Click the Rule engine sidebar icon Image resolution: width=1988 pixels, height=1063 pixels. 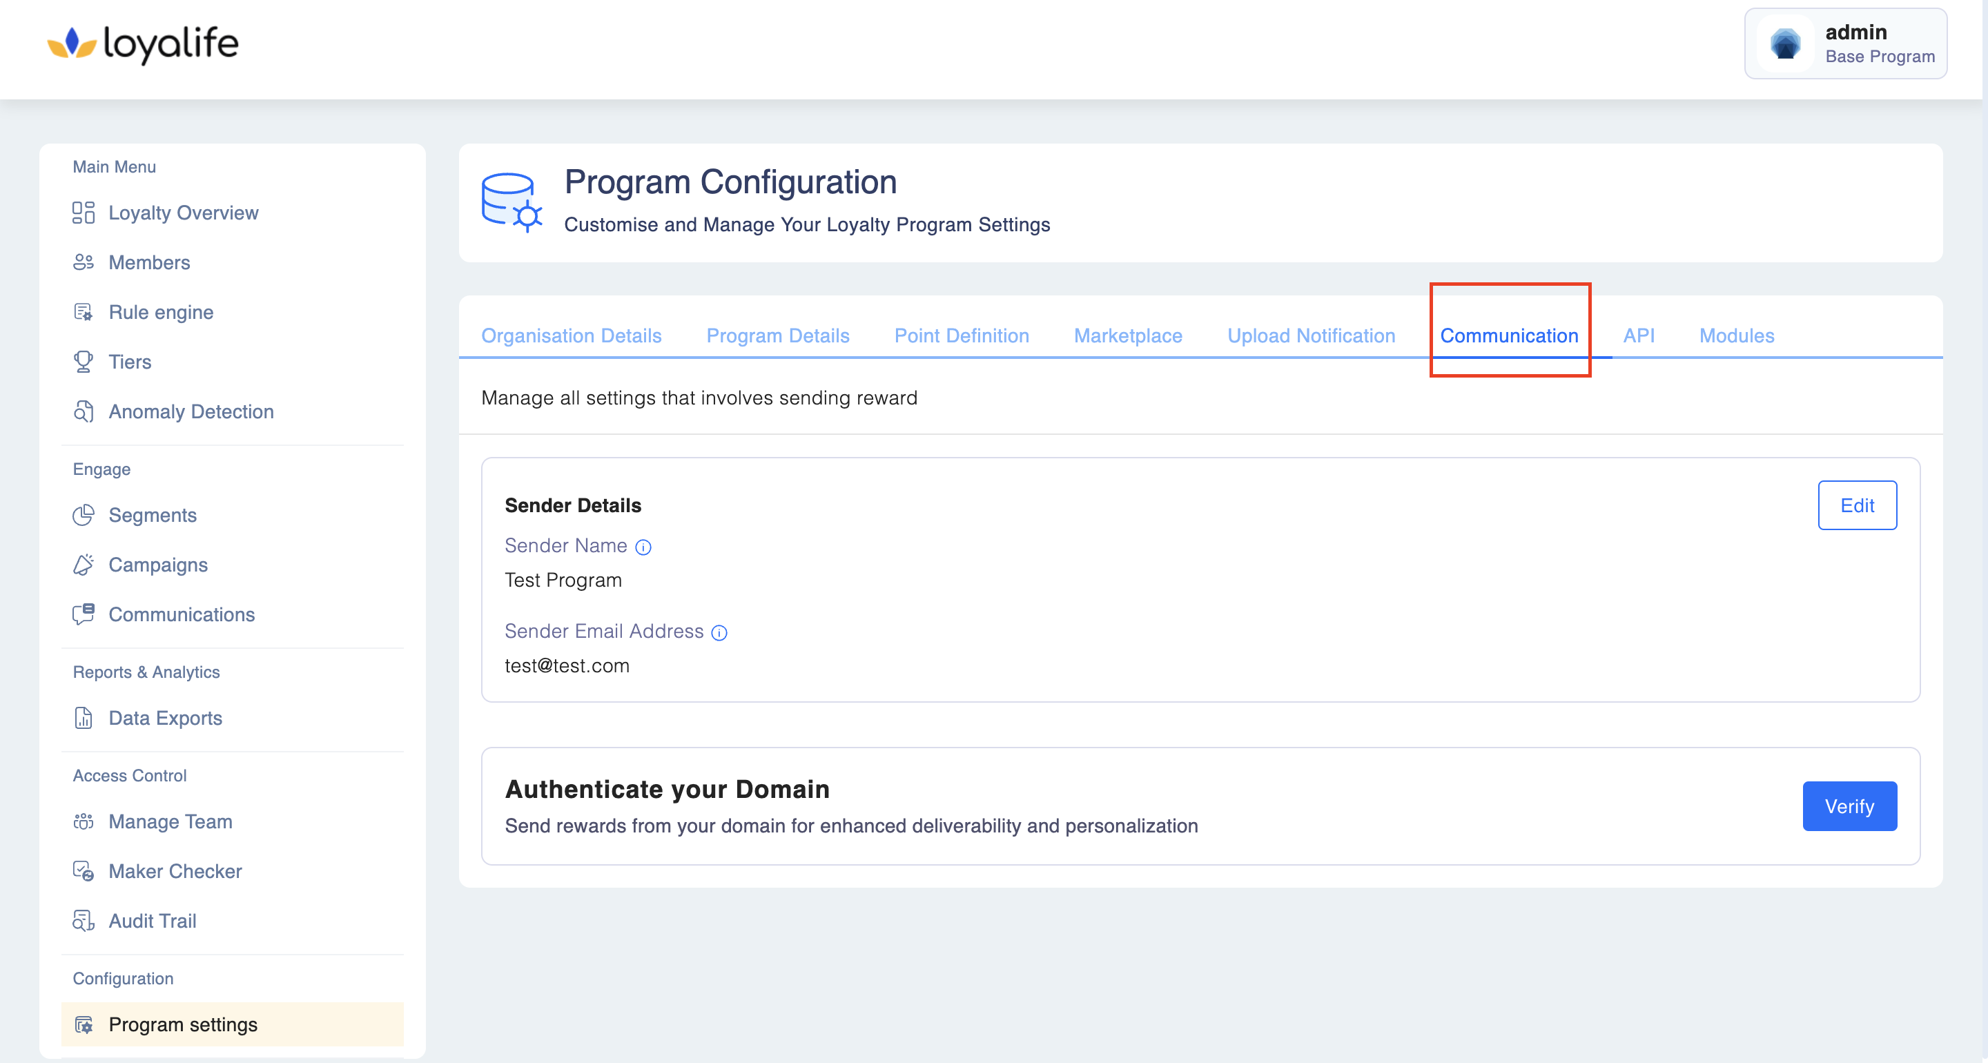[84, 312]
